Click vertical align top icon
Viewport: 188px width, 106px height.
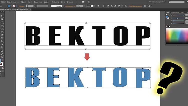[119, 6]
